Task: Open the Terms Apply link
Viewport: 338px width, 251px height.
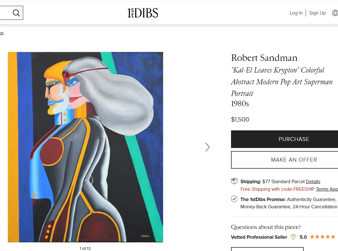Action: pos(327,189)
